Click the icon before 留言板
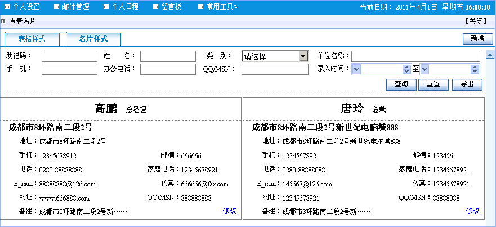The width and height of the screenshot is (496, 227). point(155,7)
